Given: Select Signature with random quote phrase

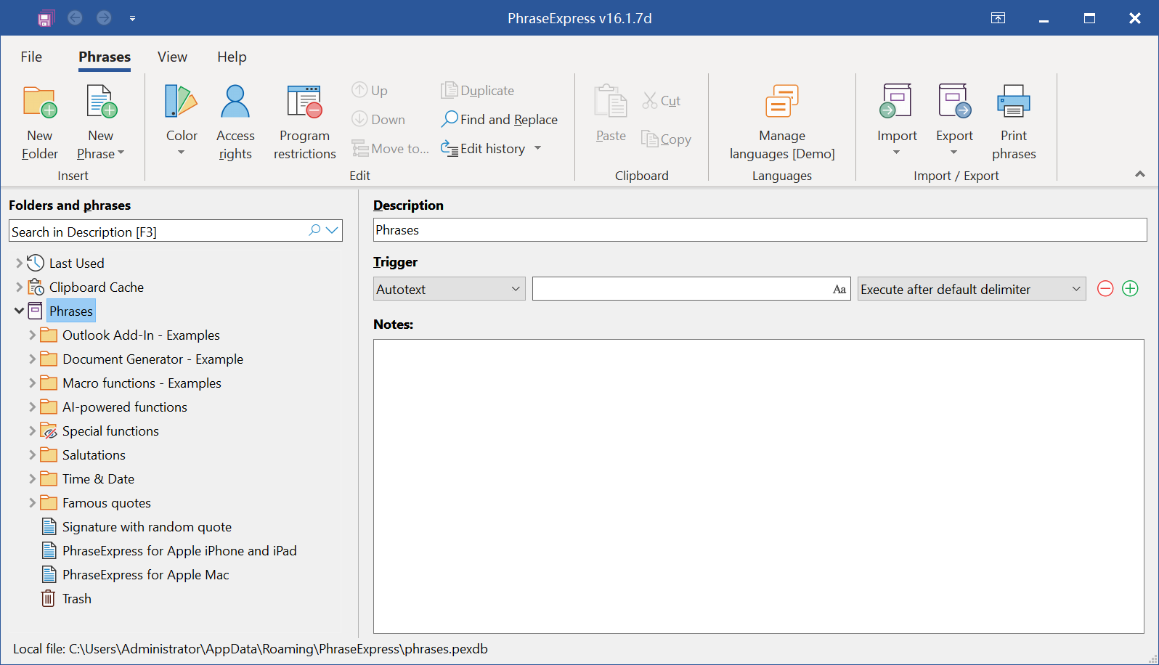Looking at the screenshot, I should (147, 526).
